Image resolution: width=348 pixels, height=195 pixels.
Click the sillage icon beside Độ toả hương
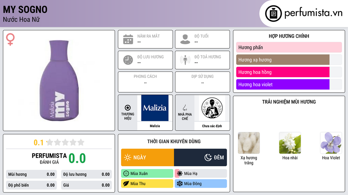185,60
